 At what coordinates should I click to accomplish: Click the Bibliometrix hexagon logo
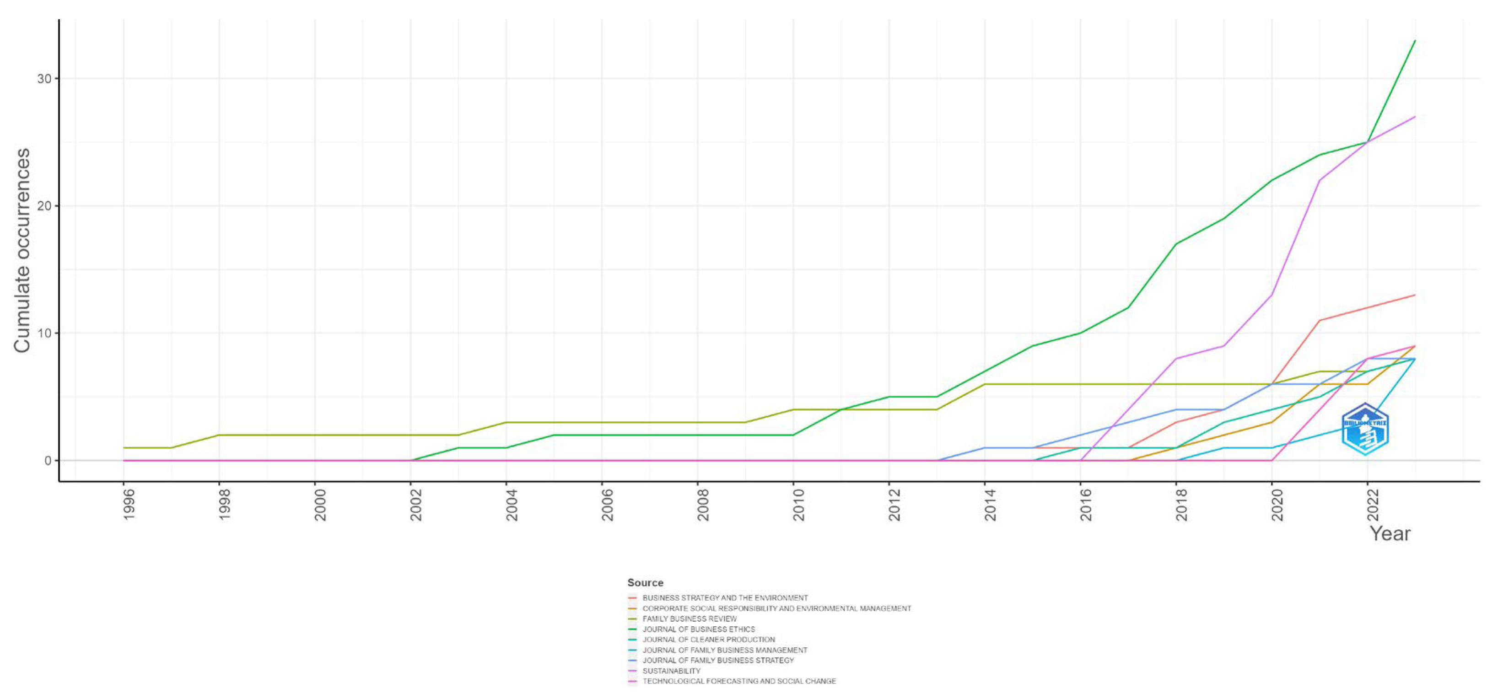[1365, 429]
